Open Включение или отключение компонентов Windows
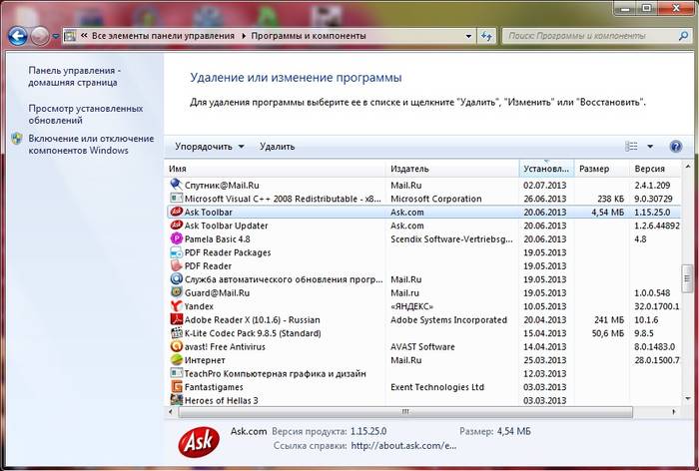The height and width of the screenshot is (471, 699). pos(91,145)
